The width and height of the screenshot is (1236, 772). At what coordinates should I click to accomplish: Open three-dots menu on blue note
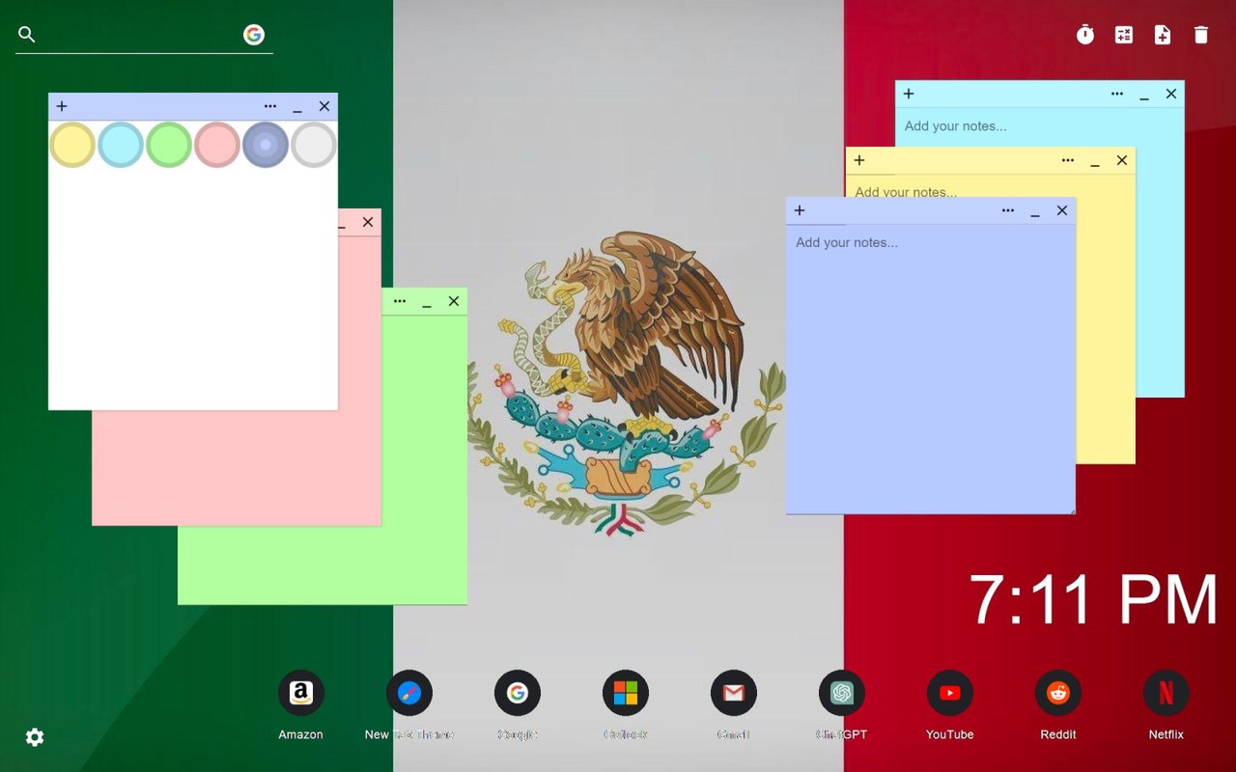(1008, 210)
